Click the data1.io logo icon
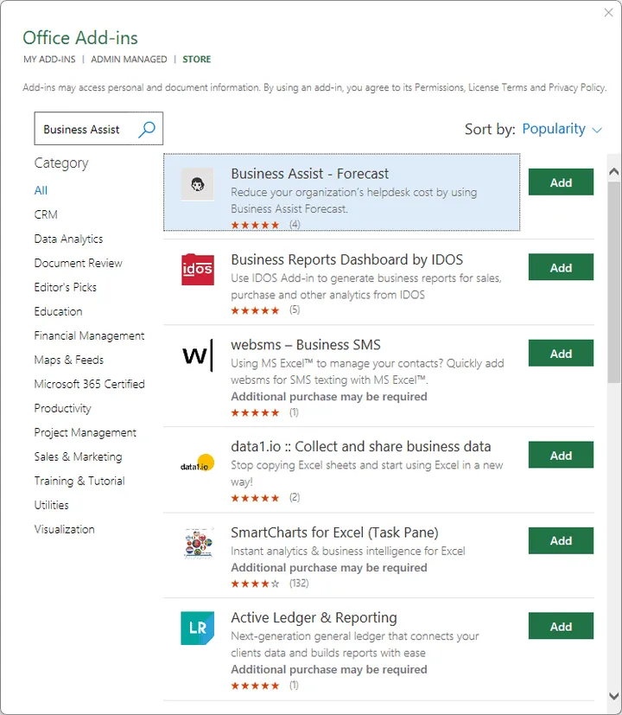The height and width of the screenshot is (715, 622). [x=198, y=463]
